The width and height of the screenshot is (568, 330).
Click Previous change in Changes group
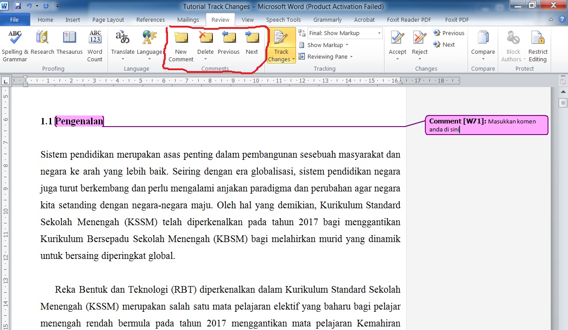449,33
